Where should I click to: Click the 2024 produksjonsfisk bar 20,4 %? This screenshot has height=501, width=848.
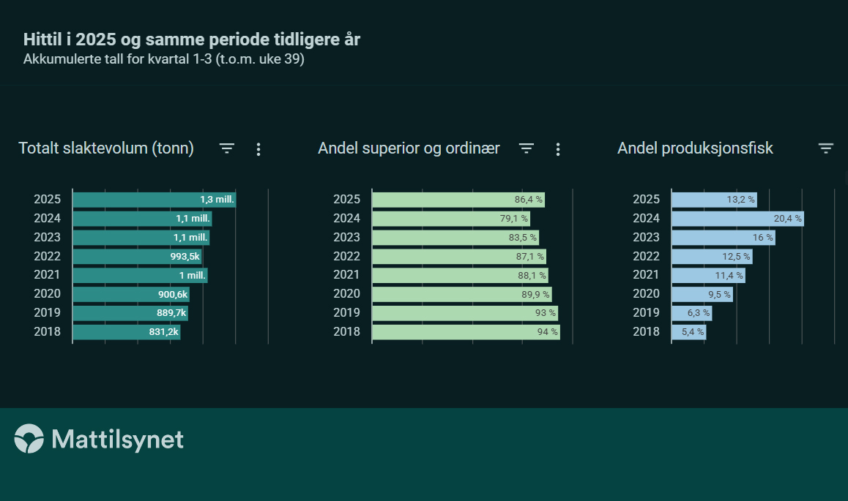pyautogui.click(x=737, y=219)
